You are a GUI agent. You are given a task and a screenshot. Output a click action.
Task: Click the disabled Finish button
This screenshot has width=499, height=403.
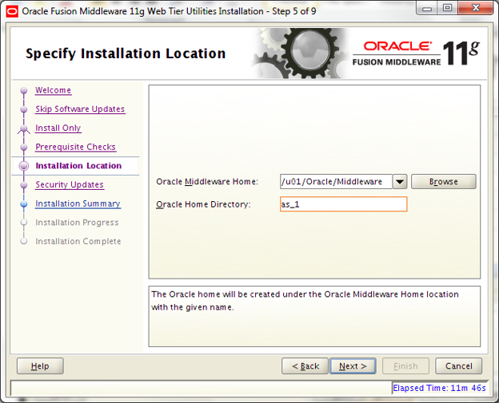(405, 366)
